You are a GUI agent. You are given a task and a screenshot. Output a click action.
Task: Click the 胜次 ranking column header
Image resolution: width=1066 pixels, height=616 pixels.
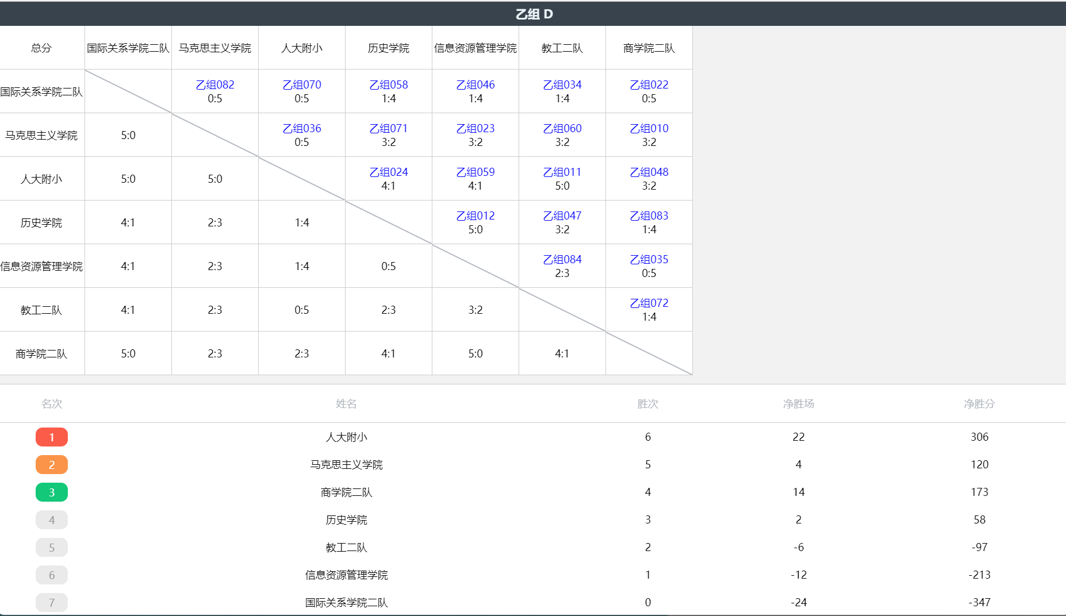click(648, 403)
